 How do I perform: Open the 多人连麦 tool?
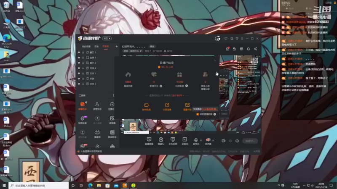97,120
